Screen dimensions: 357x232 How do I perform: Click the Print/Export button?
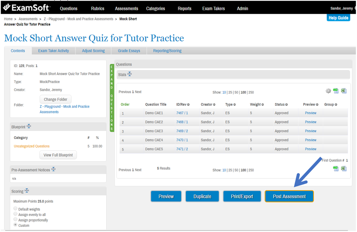242,196
